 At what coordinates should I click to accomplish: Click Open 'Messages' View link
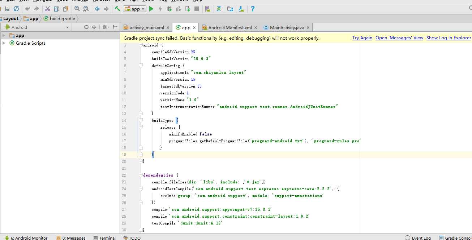click(x=399, y=38)
